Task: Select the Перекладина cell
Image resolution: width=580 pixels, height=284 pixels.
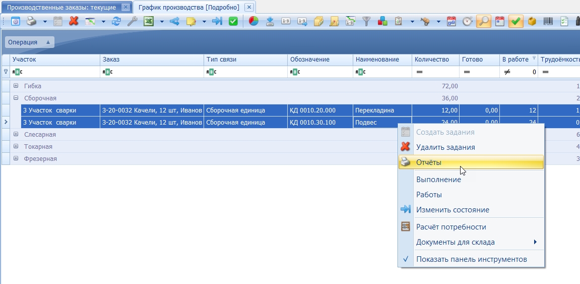Action: tap(382, 110)
